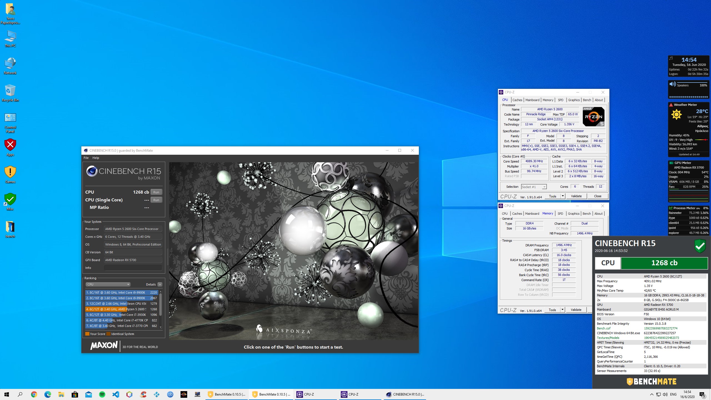Select the Games desktop shortcut with yellow shield

pos(10,175)
